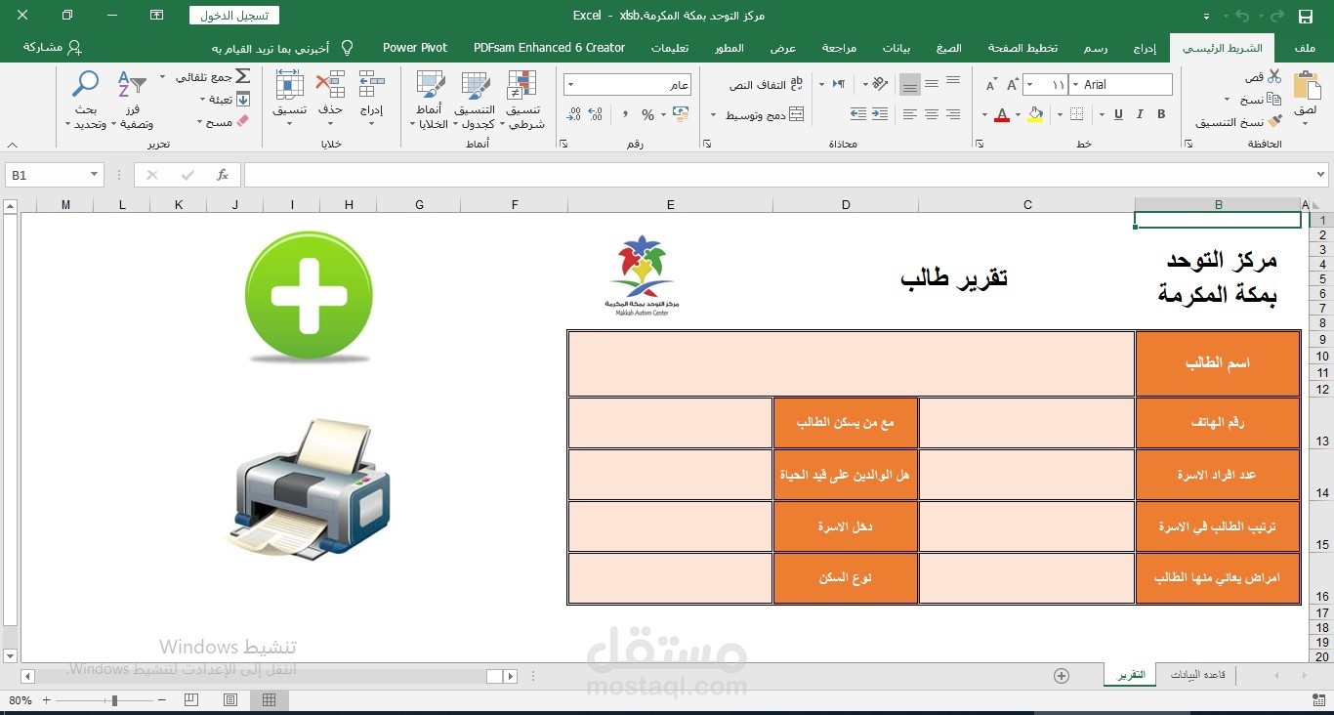Click the fill color paint bucket
This screenshot has width=1334, height=715.
tap(1035, 114)
